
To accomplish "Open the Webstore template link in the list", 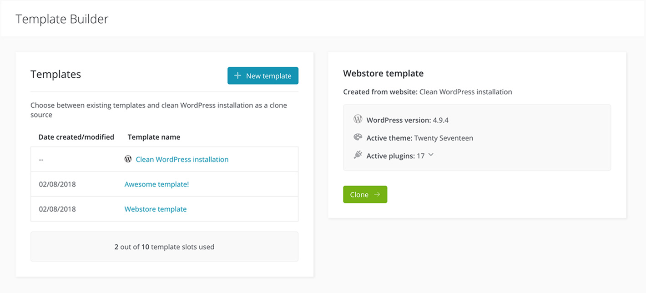I will 156,209.
